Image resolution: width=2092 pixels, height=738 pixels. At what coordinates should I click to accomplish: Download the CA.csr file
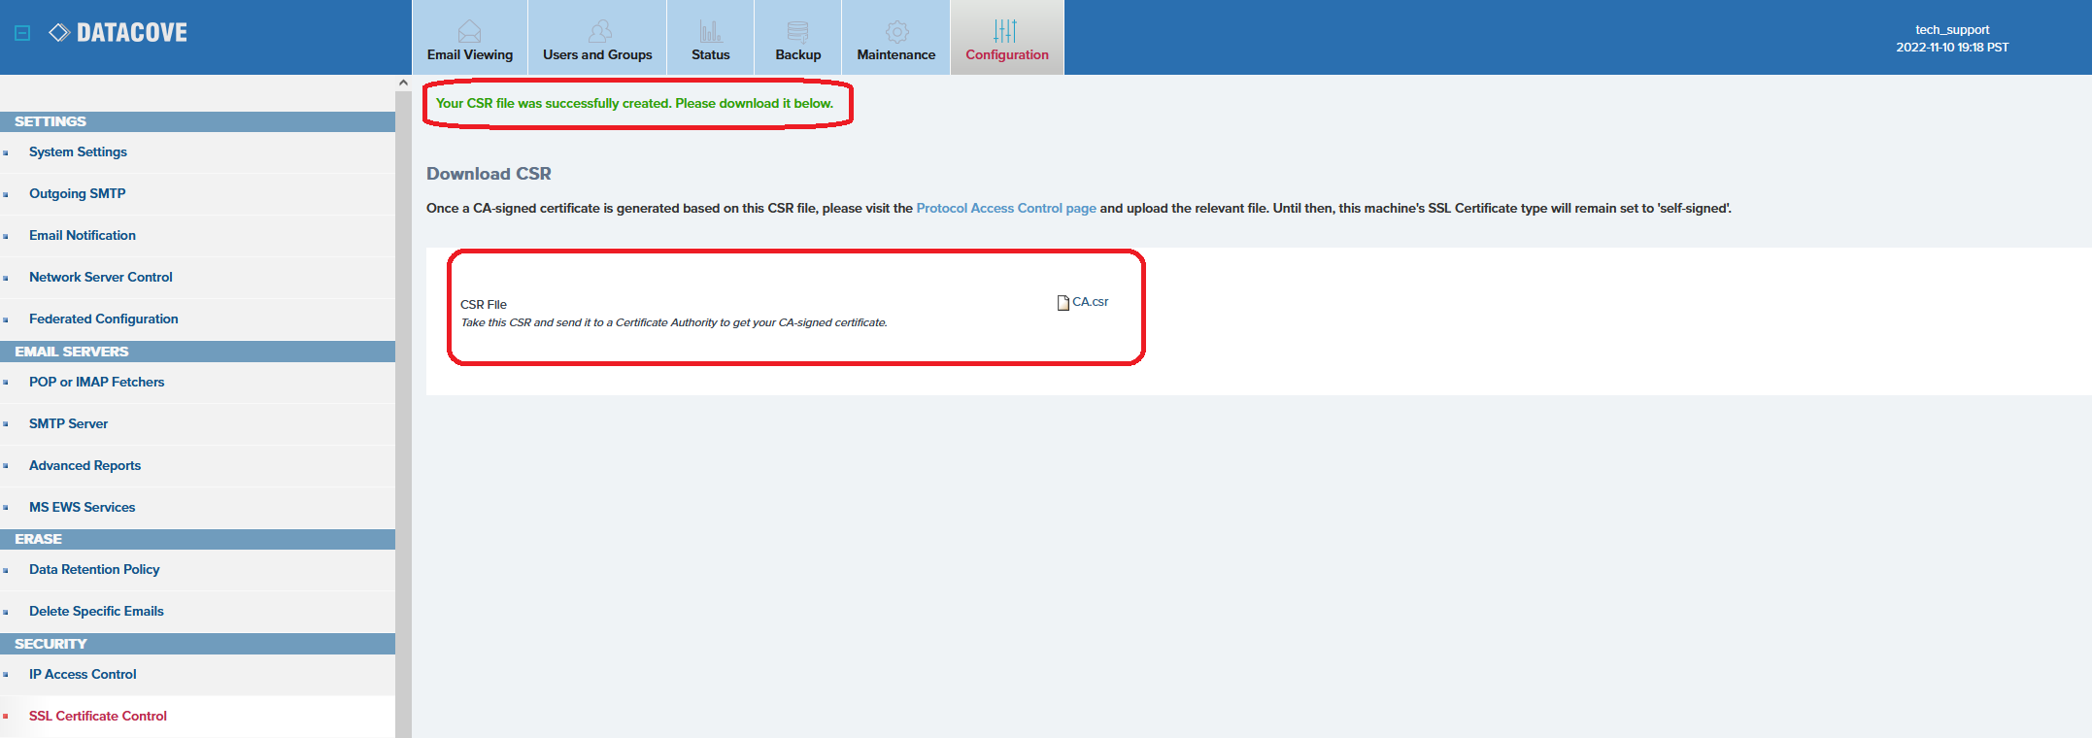[x=1090, y=302]
